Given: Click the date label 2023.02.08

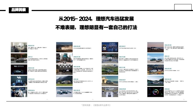Looking at the screenshot, I should (168, 69).
